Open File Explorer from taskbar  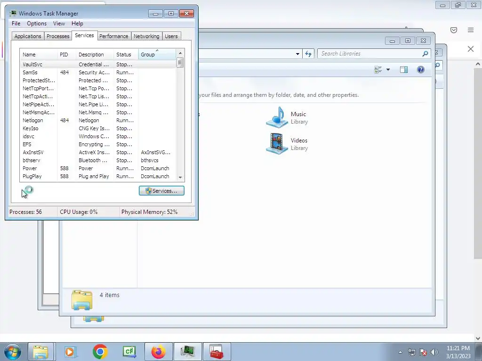(x=40, y=352)
